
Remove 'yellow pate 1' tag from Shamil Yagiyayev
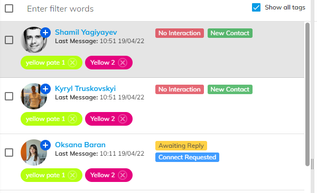click(72, 63)
